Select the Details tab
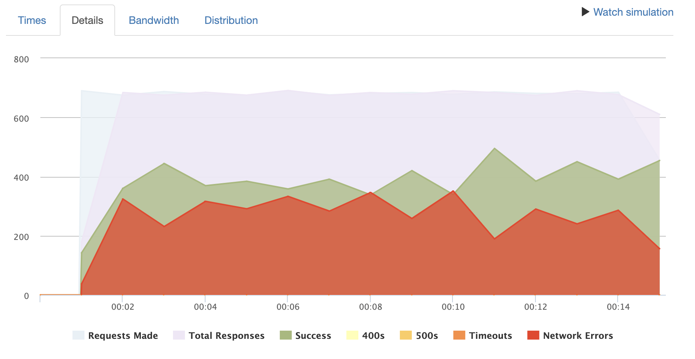Viewport: 695px width, 359px height. (87, 20)
